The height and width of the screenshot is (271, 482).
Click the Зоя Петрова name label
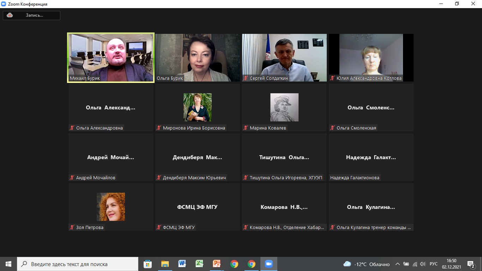coord(90,228)
